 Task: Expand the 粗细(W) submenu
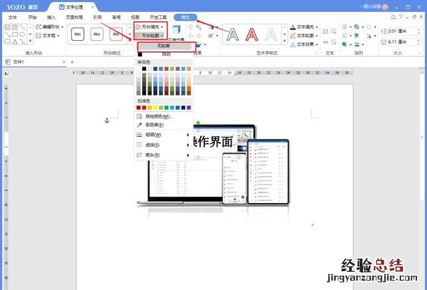click(163, 135)
